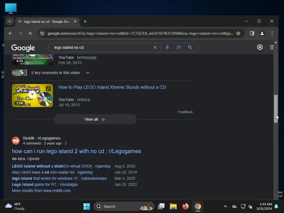Play the Island Xtreme No-CD Trick thumbnail
The height and width of the screenshot is (213, 284).
[x=32, y=95]
